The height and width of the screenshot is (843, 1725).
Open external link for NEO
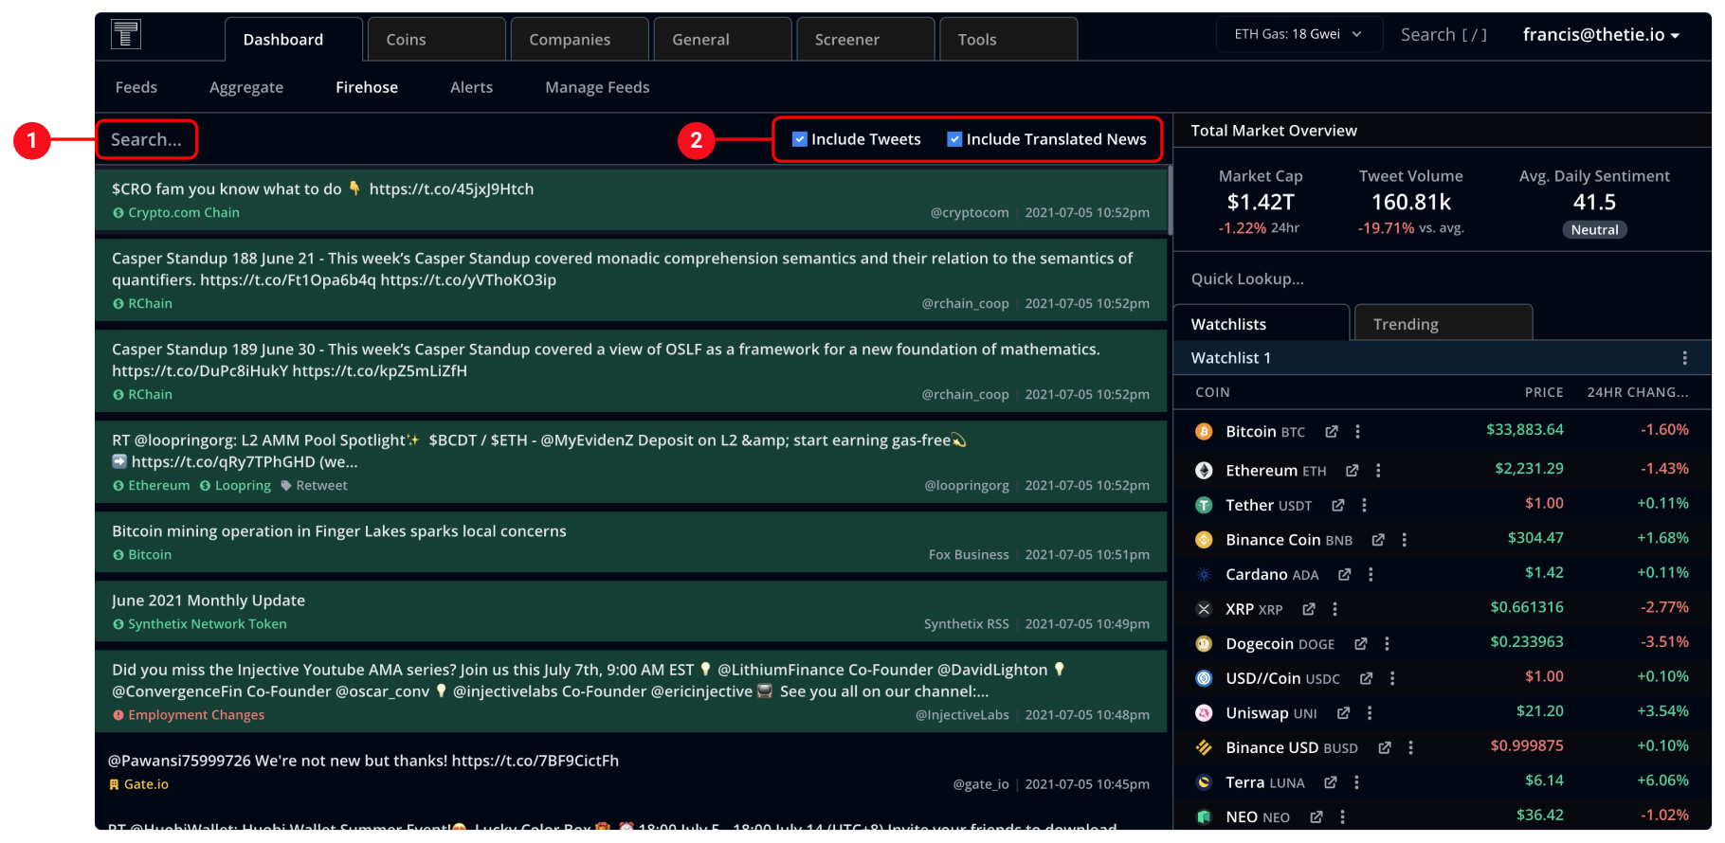1316,817
